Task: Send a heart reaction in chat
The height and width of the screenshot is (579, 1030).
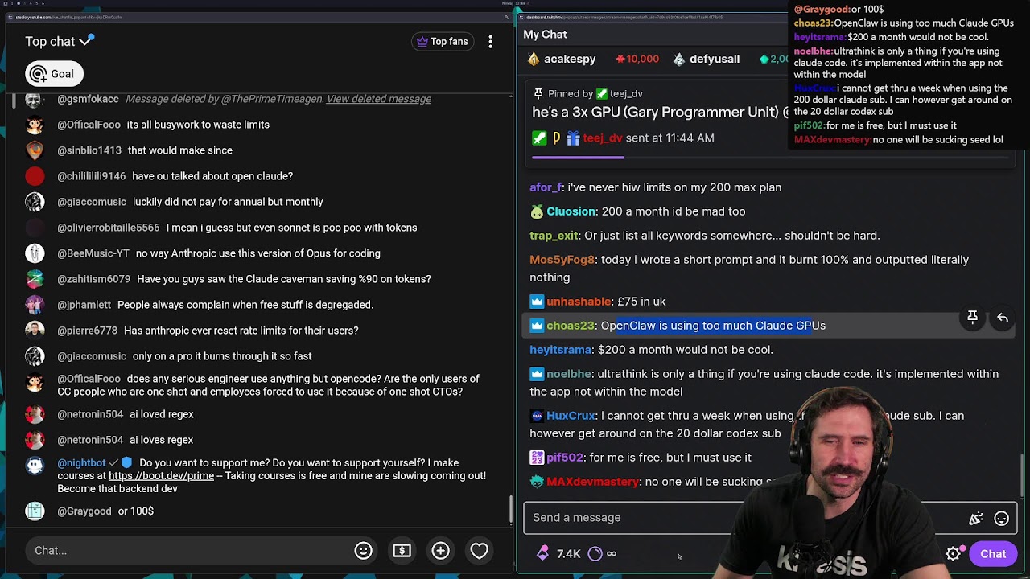Action: coord(479,551)
